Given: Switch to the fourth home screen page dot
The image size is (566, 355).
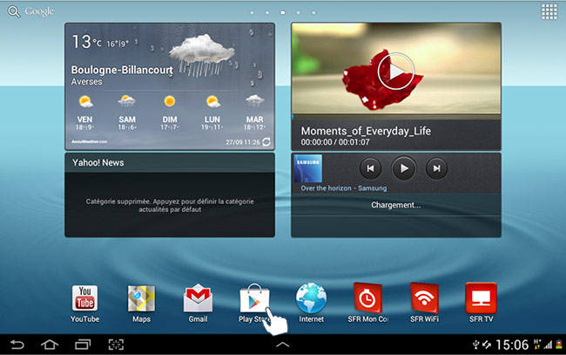Looking at the screenshot, I should pos(298,13).
